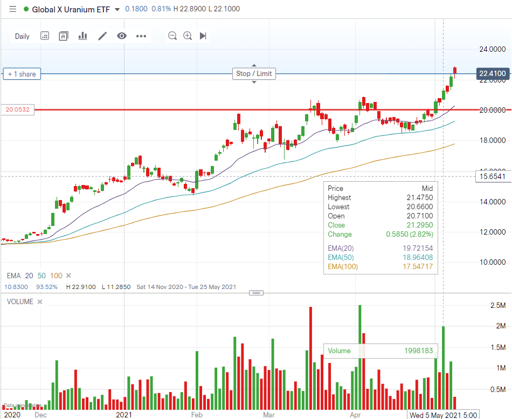Click the Wed 5 May 2021 date label

(443, 415)
